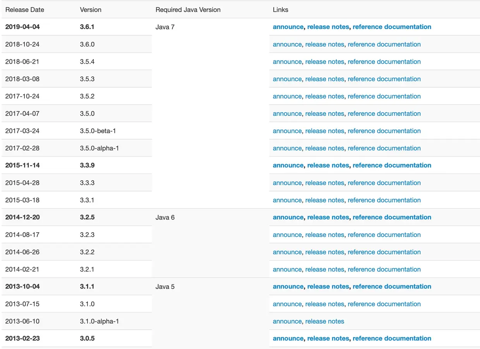This screenshot has height=349, width=480.
Task: Open announce link for version 3.2.1
Action: [x=287, y=269]
